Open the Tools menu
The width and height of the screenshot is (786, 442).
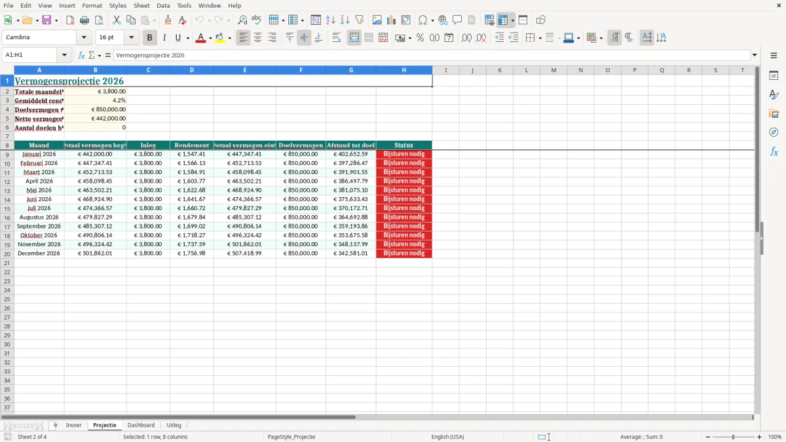coord(184,5)
